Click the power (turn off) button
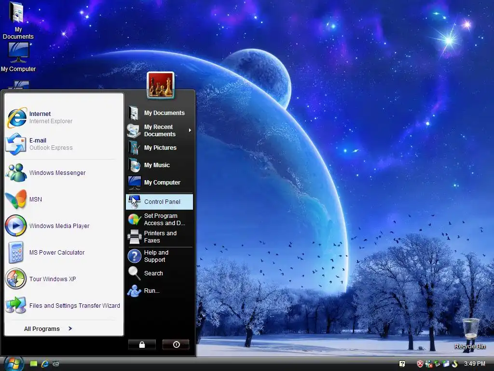Image resolution: width=494 pixels, height=371 pixels. (176, 344)
